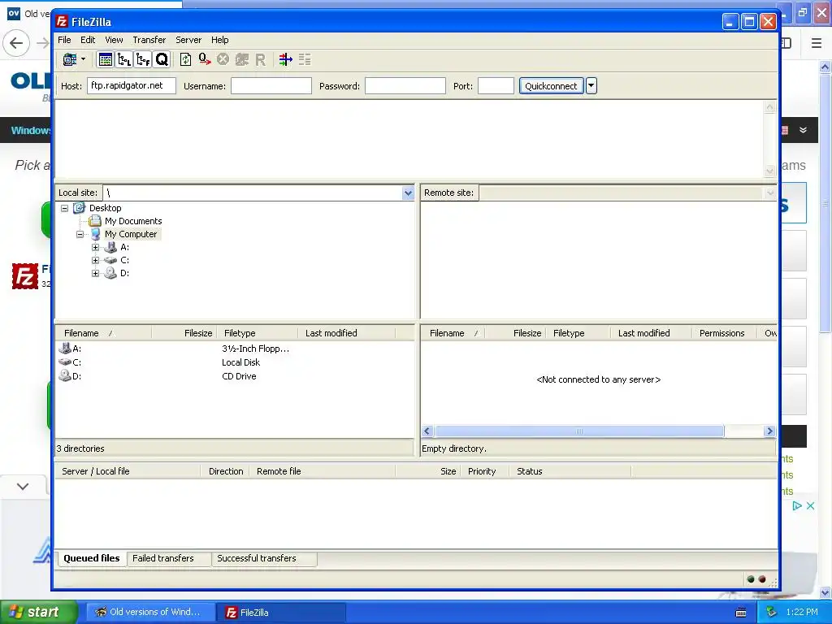Open the Site Manager icon
Image resolution: width=832 pixels, height=624 pixels.
(70, 59)
